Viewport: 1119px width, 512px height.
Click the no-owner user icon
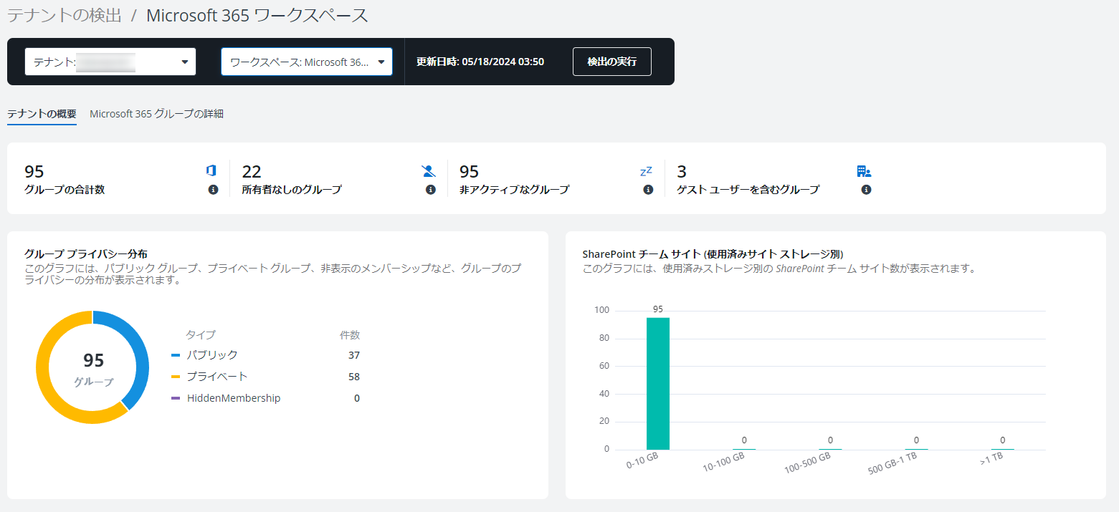pyautogui.click(x=429, y=170)
